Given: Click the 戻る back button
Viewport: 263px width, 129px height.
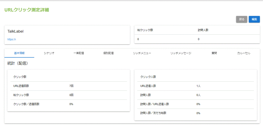Looking at the screenshot, I should 241,19.
